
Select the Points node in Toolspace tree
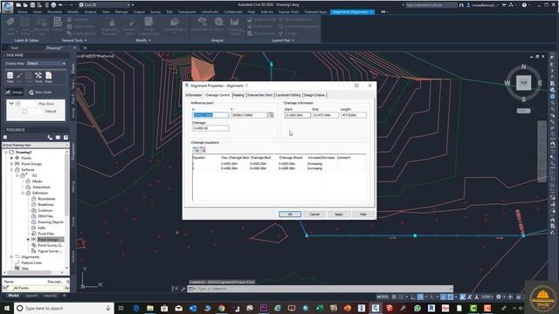pyautogui.click(x=26, y=158)
